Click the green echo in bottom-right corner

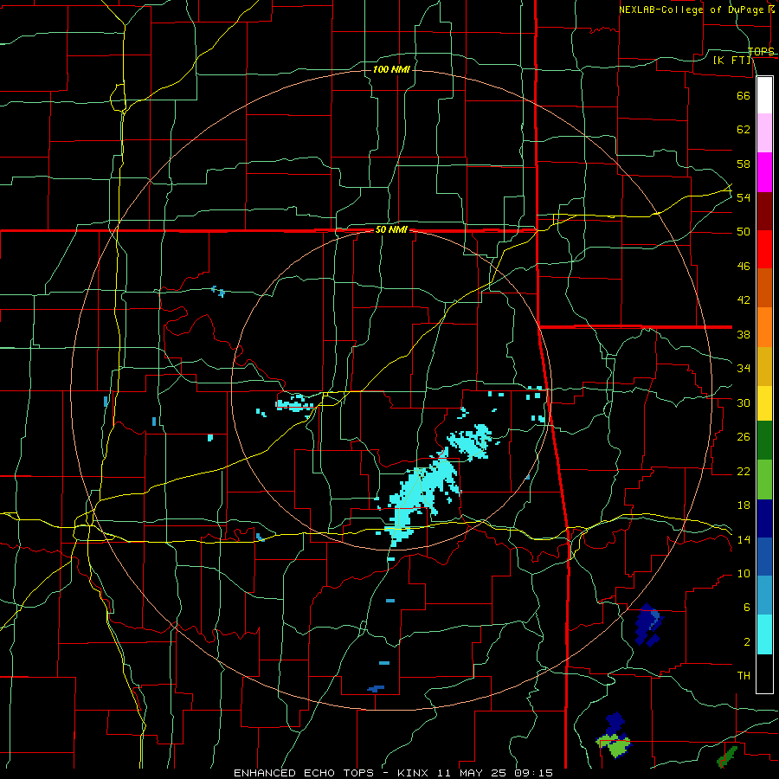pos(727,756)
